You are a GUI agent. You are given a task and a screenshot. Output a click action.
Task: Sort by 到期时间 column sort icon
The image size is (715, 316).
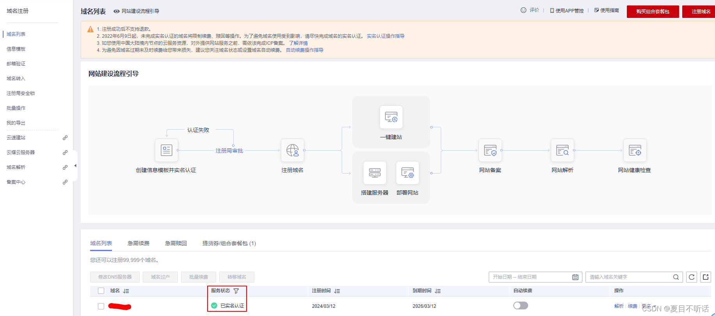point(438,291)
